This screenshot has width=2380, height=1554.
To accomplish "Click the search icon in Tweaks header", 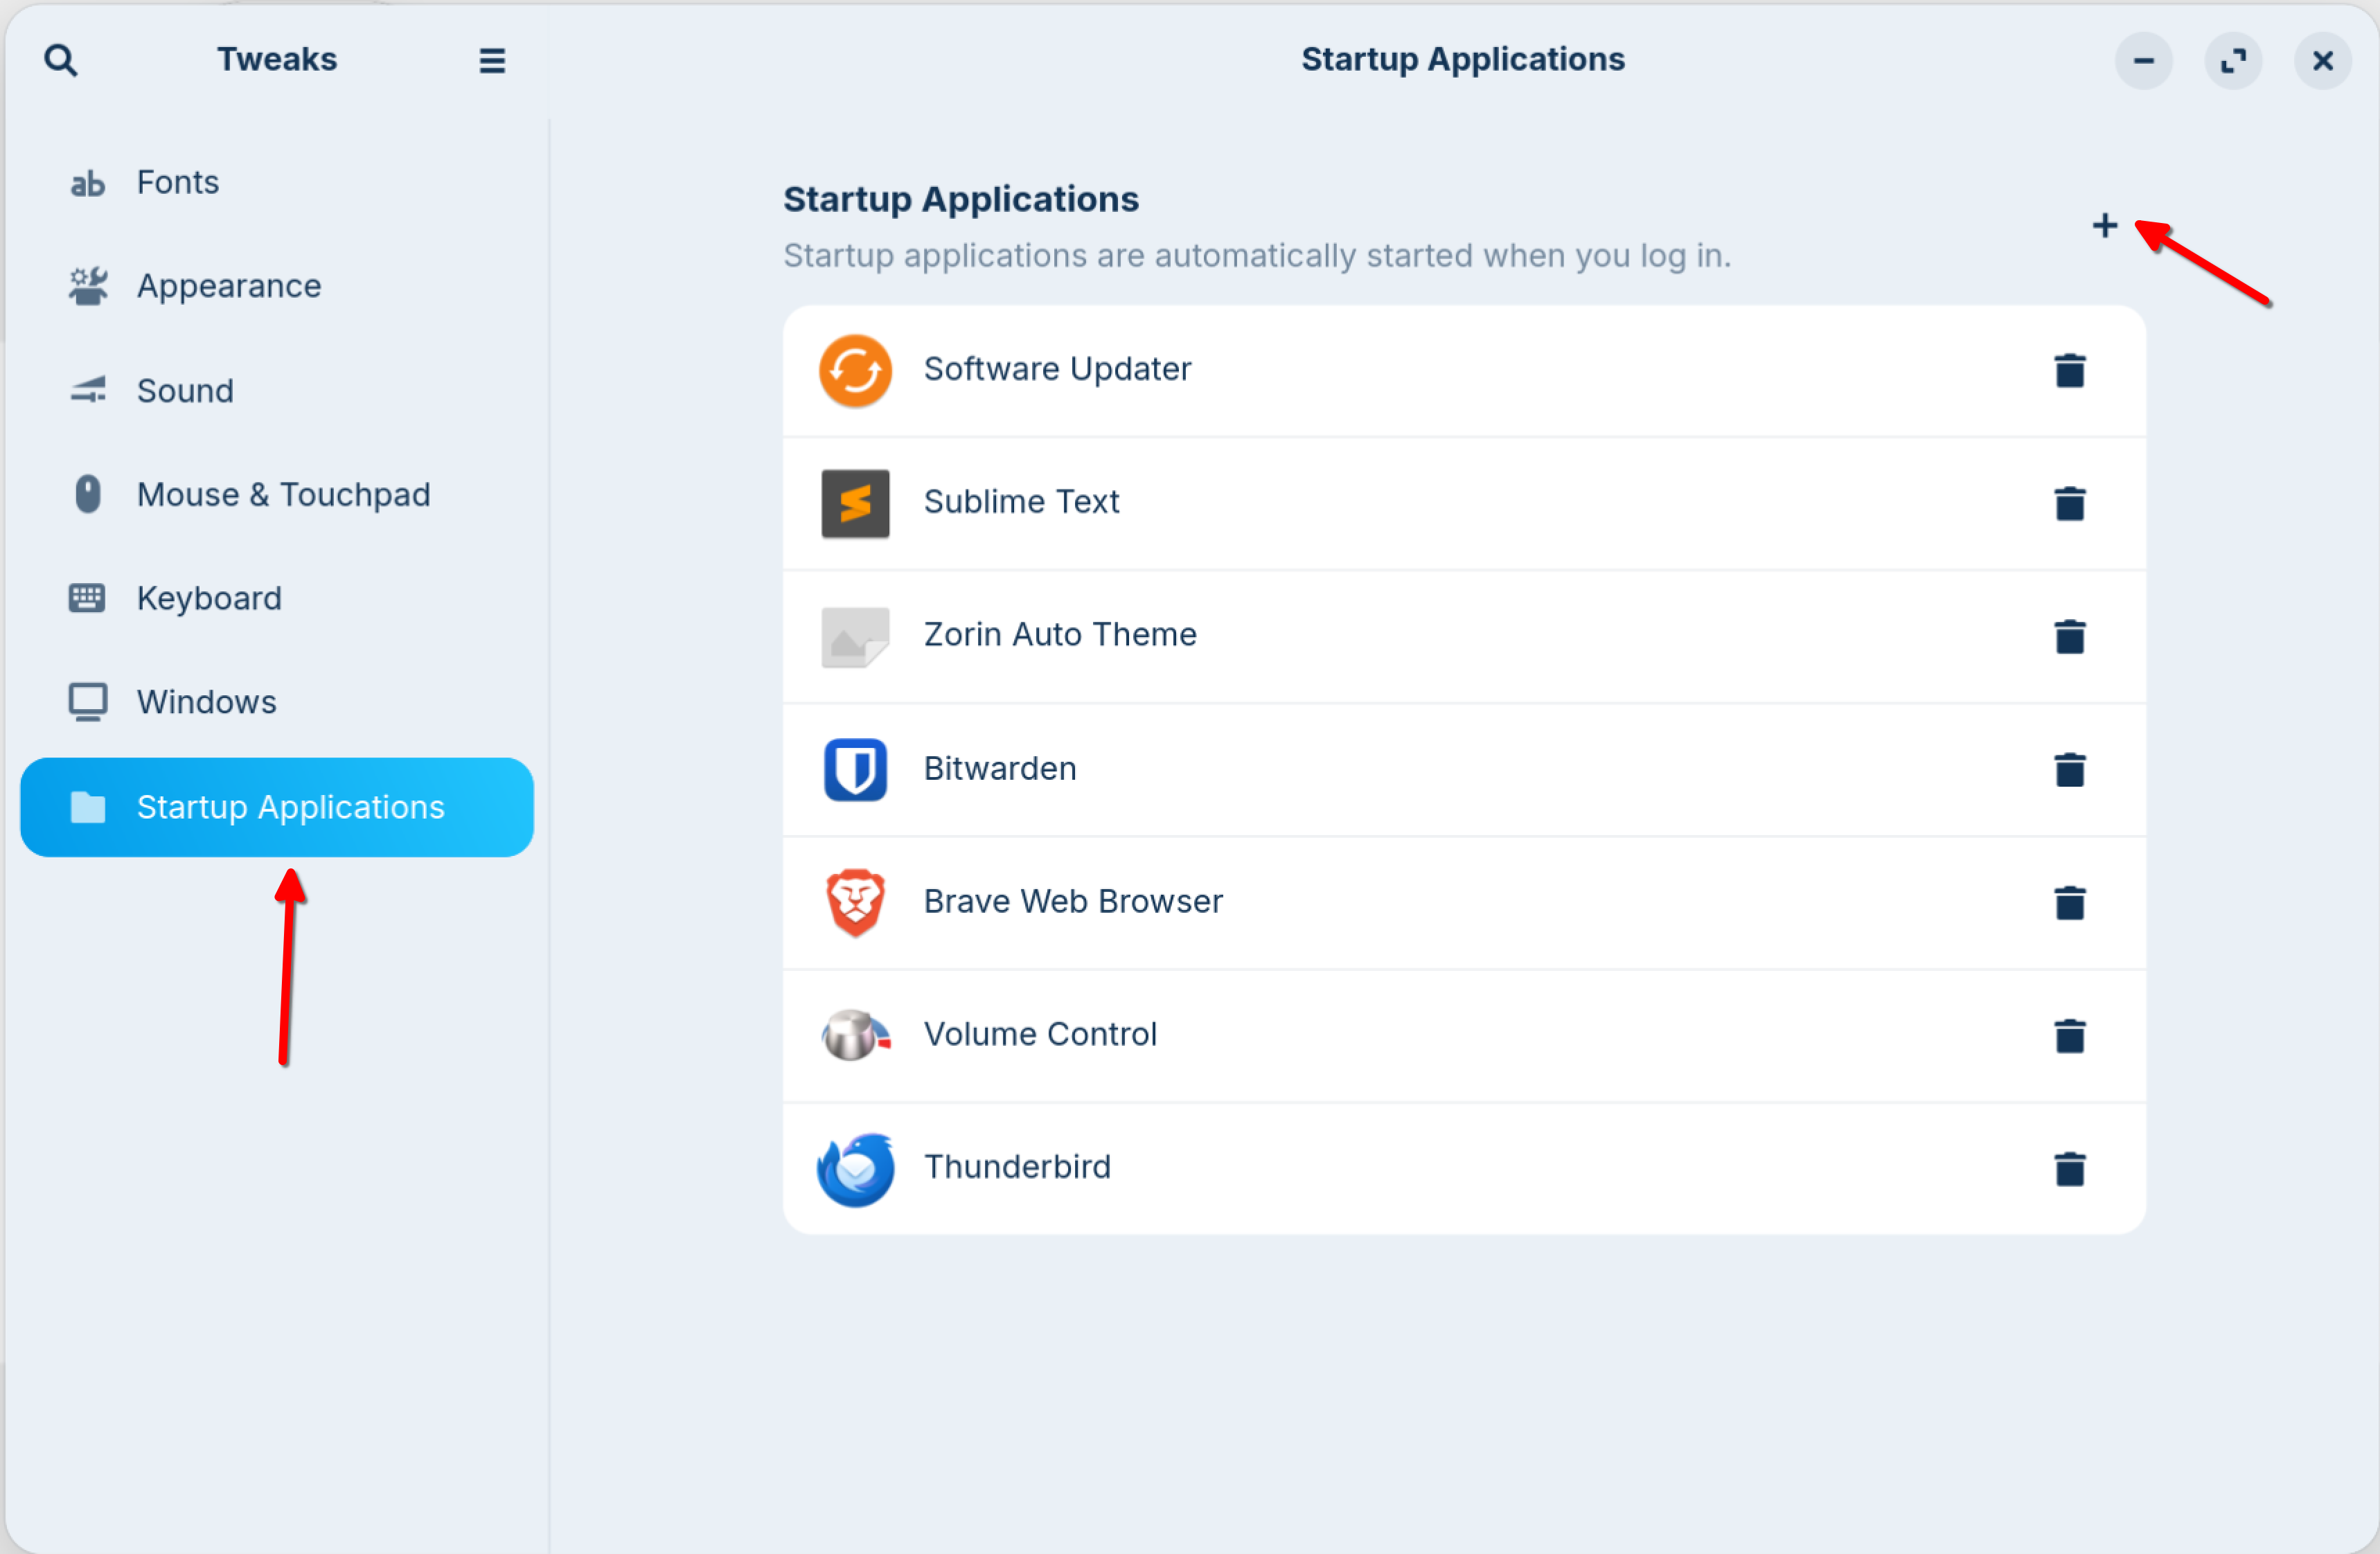I will click(x=61, y=60).
